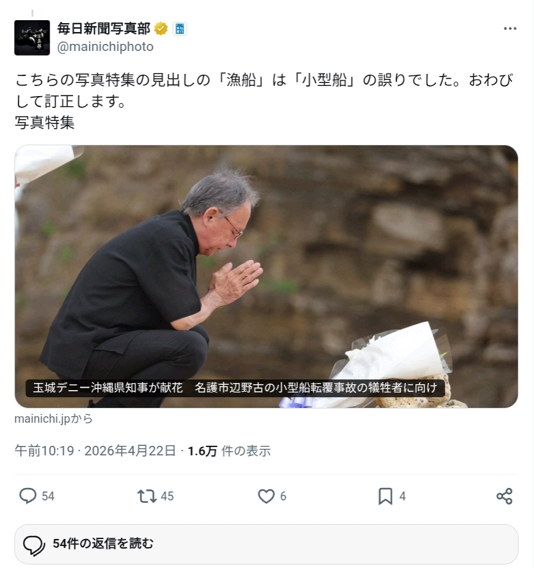Click the share icon
534x568 pixels.
point(504,496)
